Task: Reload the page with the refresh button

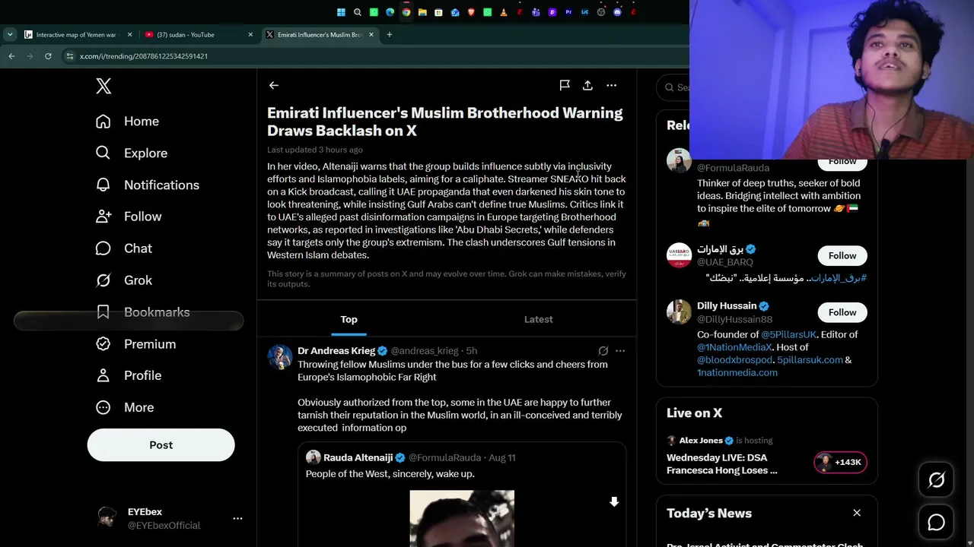Action: [x=48, y=56]
